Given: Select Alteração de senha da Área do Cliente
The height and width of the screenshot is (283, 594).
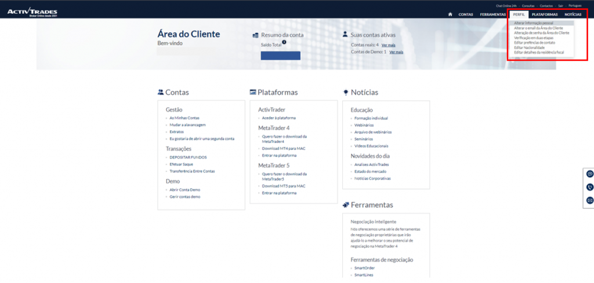Looking at the screenshot, I should tap(541, 33).
